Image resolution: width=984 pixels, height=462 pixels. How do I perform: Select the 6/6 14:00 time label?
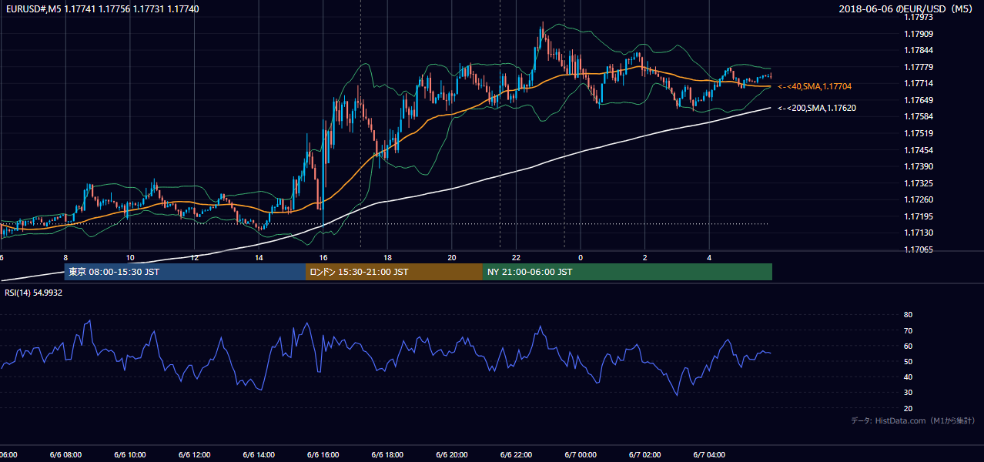pos(259,455)
